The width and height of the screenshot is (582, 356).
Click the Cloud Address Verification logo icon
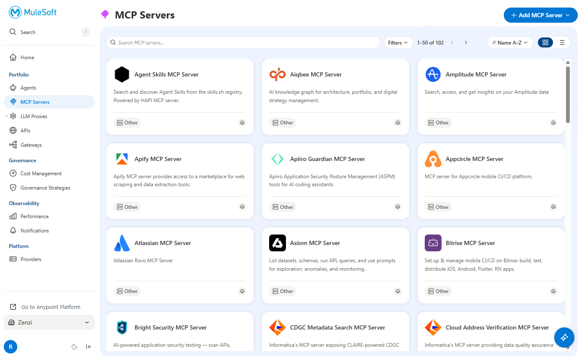coord(433,327)
